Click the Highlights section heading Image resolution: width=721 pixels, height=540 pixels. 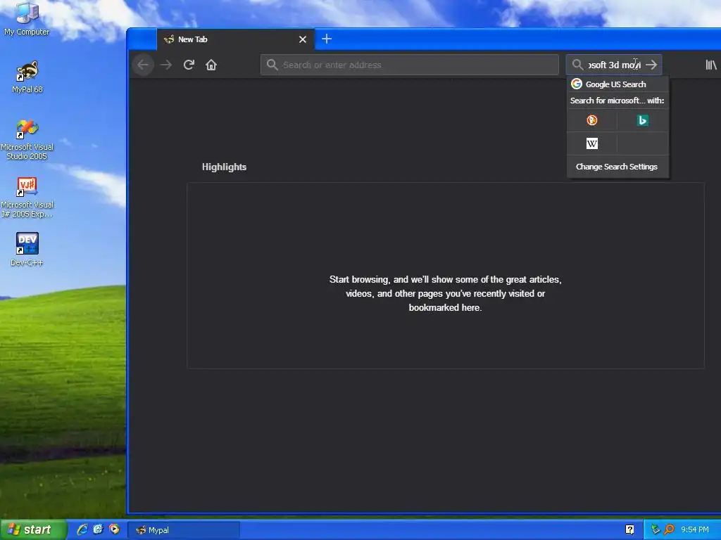click(224, 167)
